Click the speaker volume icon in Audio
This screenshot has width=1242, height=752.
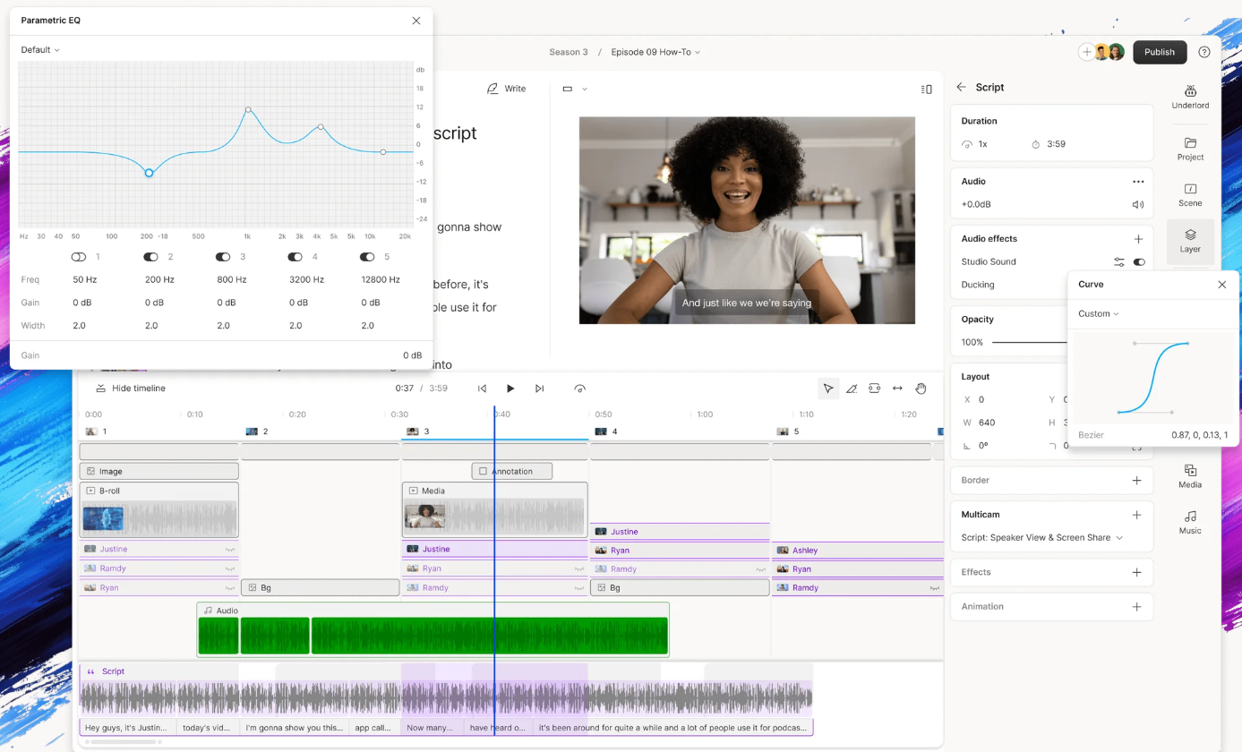pos(1138,204)
